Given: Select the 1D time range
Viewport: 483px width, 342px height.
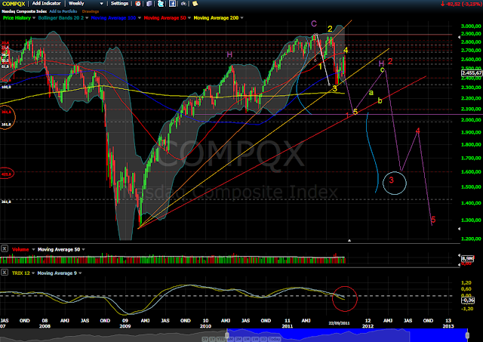Looking at the screenshot, I should tap(263, 339).
